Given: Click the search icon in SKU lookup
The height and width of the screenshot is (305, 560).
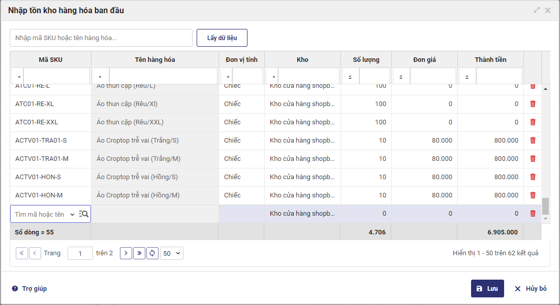Looking at the screenshot, I should coord(84,214).
